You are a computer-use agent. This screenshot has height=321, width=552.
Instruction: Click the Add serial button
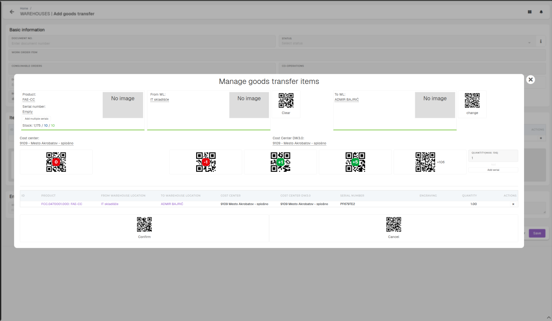point(493,170)
